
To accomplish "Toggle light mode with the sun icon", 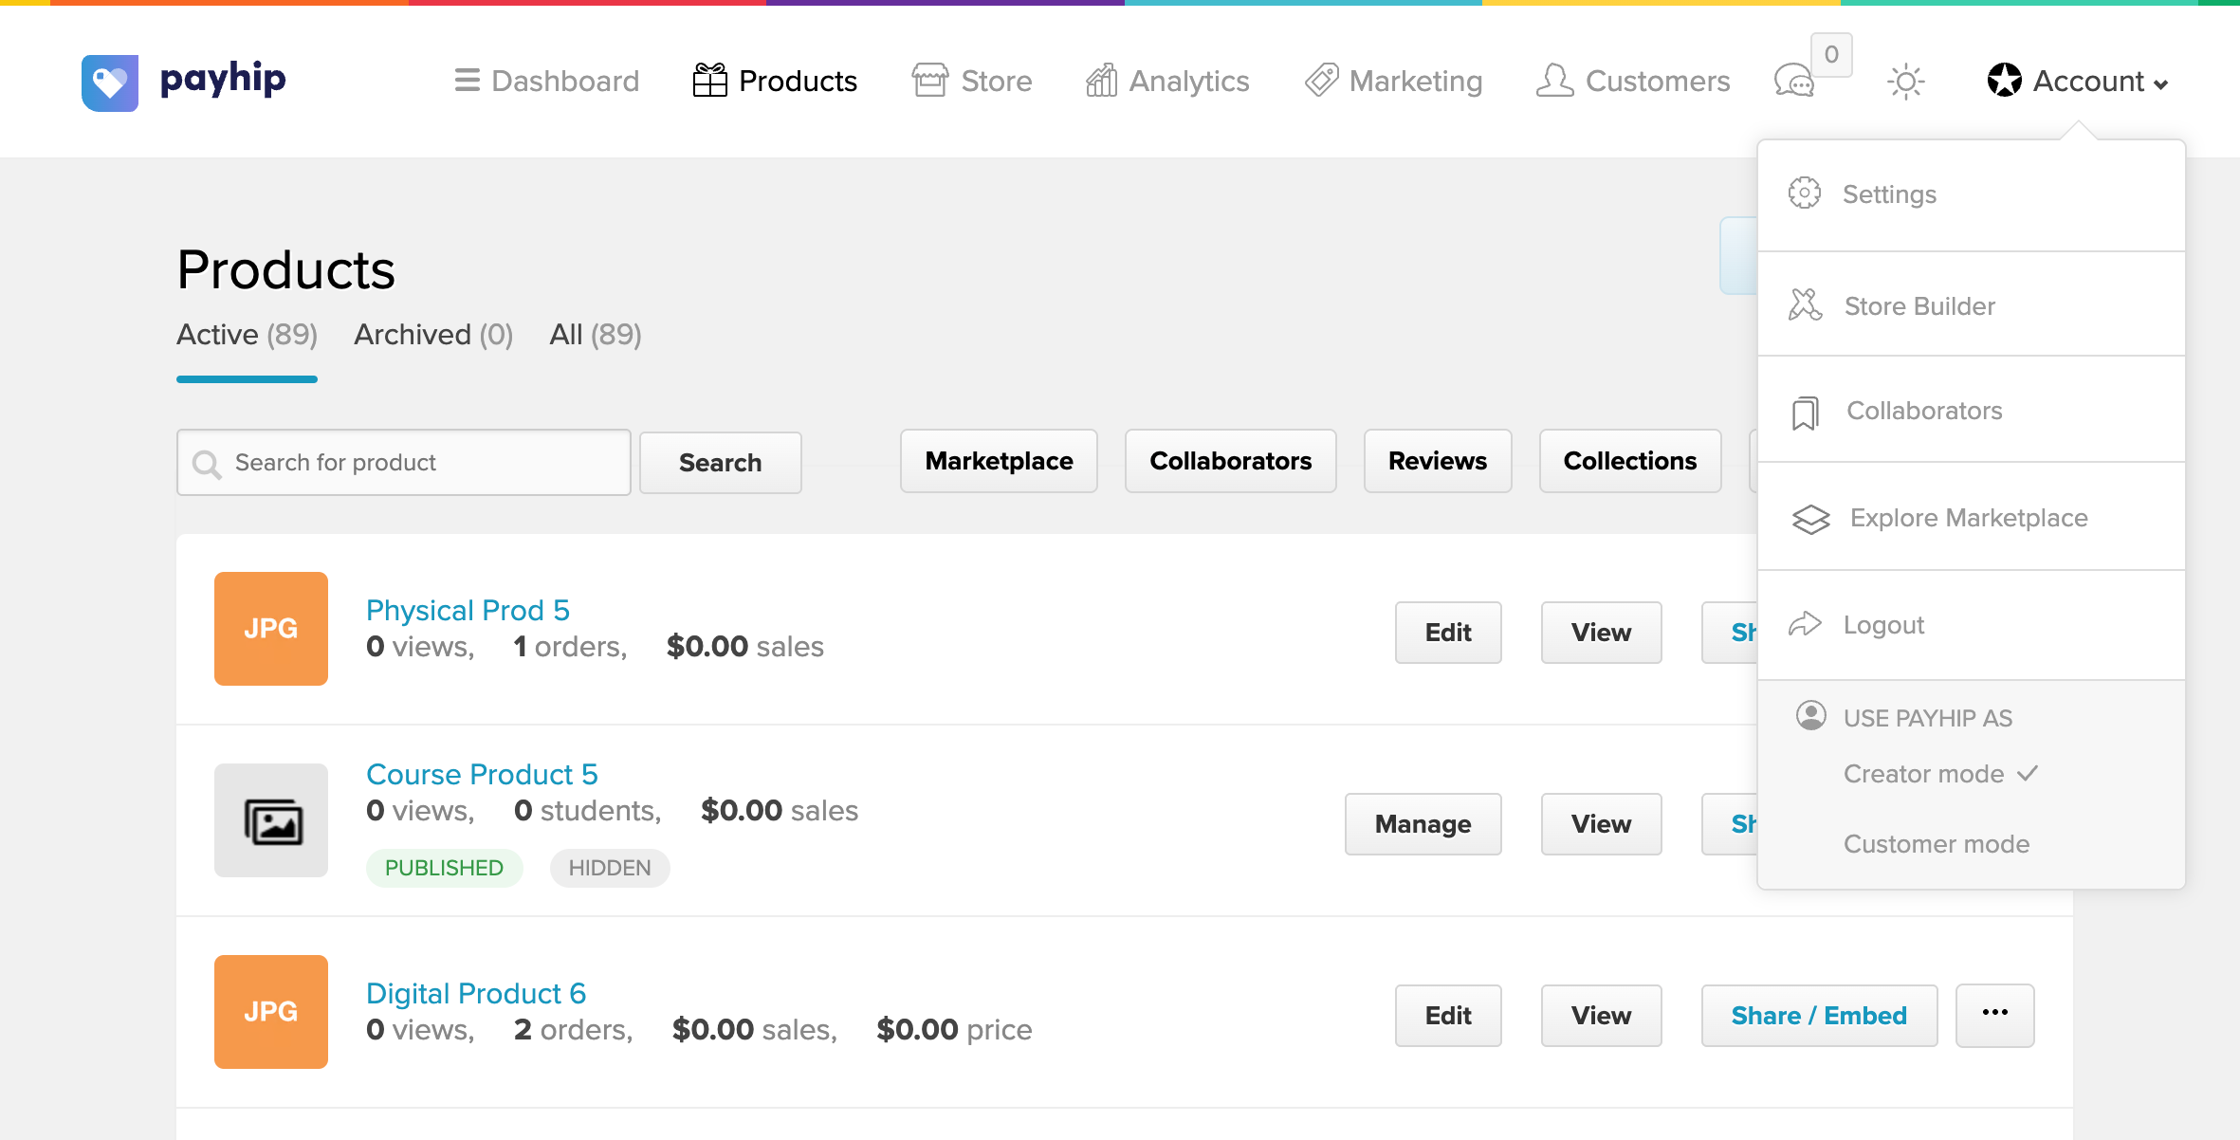I will (x=1905, y=82).
